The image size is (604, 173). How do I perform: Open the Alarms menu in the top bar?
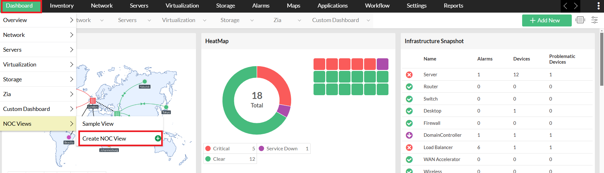(261, 6)
